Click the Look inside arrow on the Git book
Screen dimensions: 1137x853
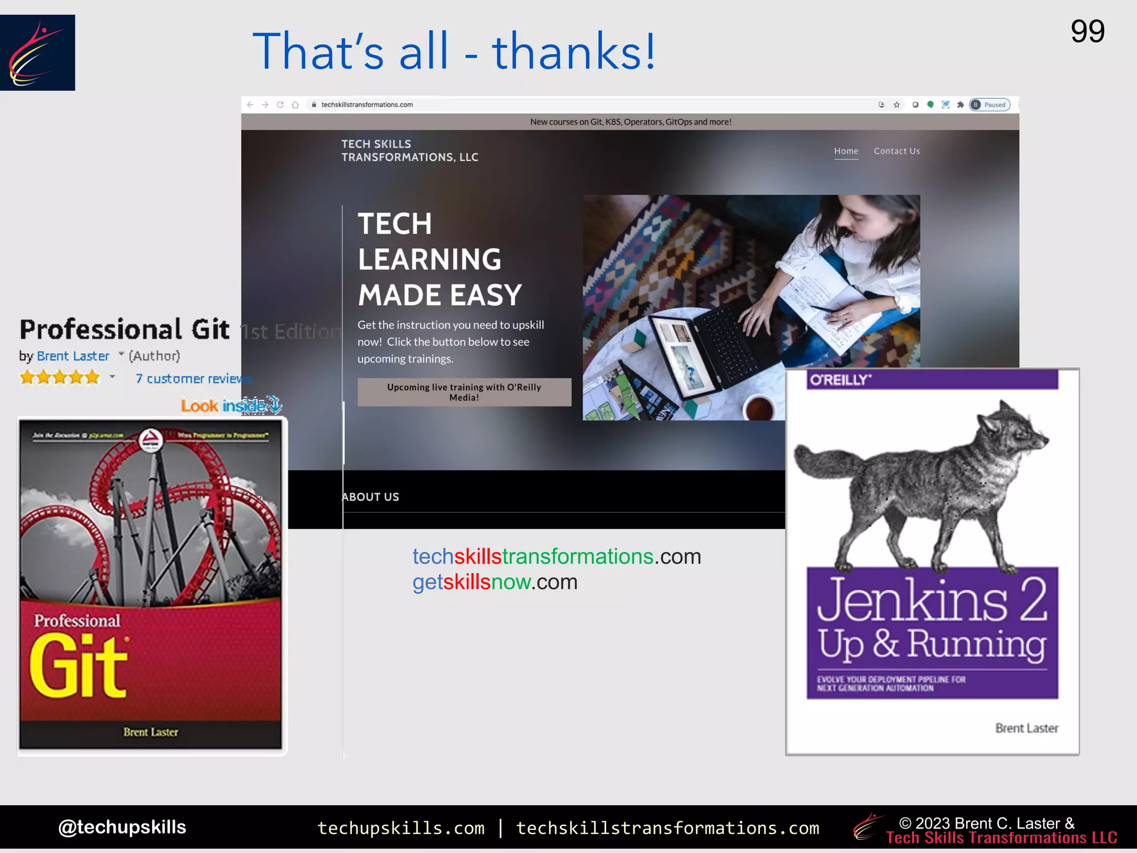pyautogui.click(x=274, y=405)
